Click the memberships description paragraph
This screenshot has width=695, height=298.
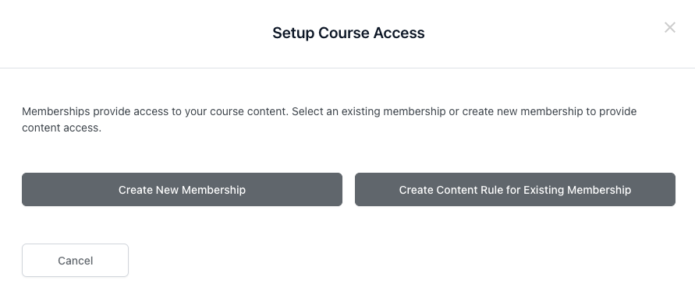(329, 119)
